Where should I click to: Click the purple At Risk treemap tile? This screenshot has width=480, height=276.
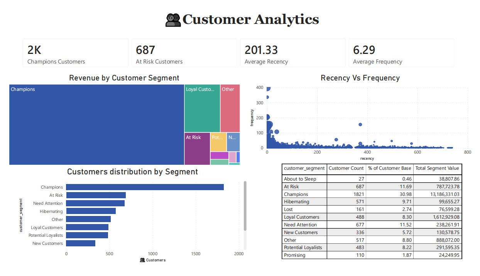click(x=197, y=149)
